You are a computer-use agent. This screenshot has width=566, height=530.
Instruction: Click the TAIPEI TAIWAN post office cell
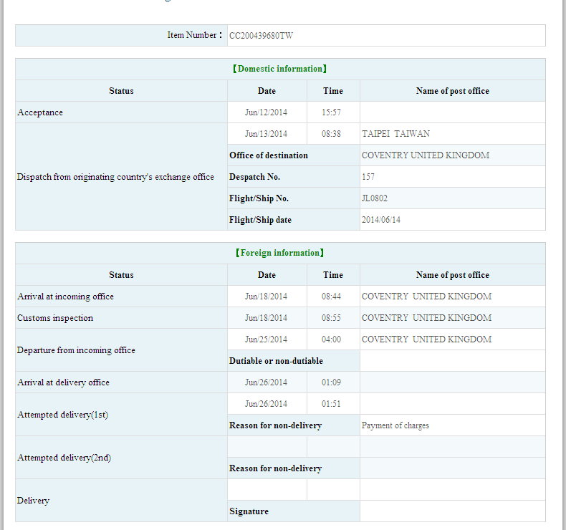(395, 134)
